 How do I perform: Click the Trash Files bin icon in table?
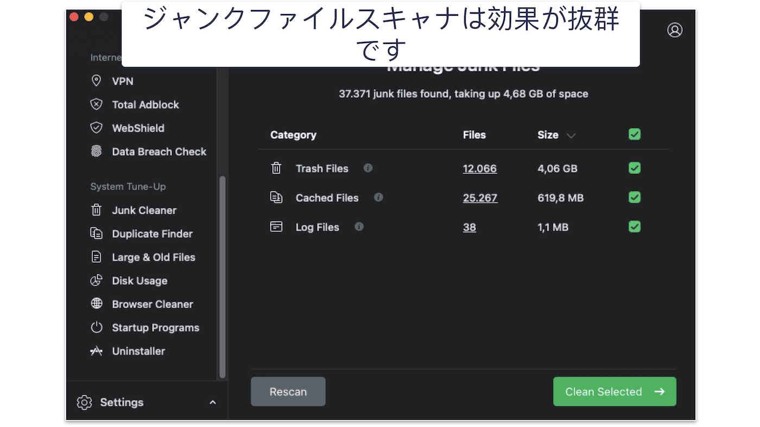(276, 168)
